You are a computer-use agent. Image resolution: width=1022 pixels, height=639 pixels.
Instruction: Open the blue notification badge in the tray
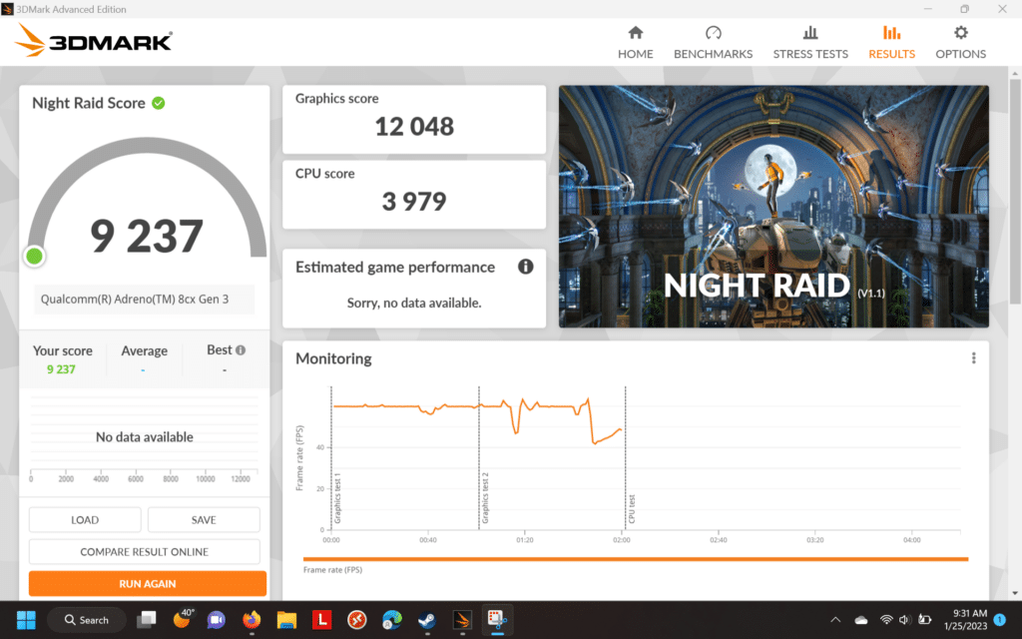pyautogui.click(x=1000, y=619)
